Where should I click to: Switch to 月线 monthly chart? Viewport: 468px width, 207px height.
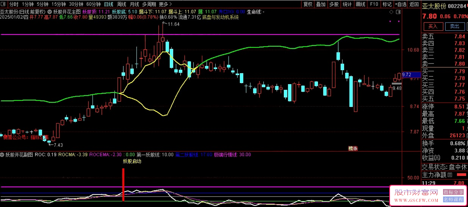(134, 4)
